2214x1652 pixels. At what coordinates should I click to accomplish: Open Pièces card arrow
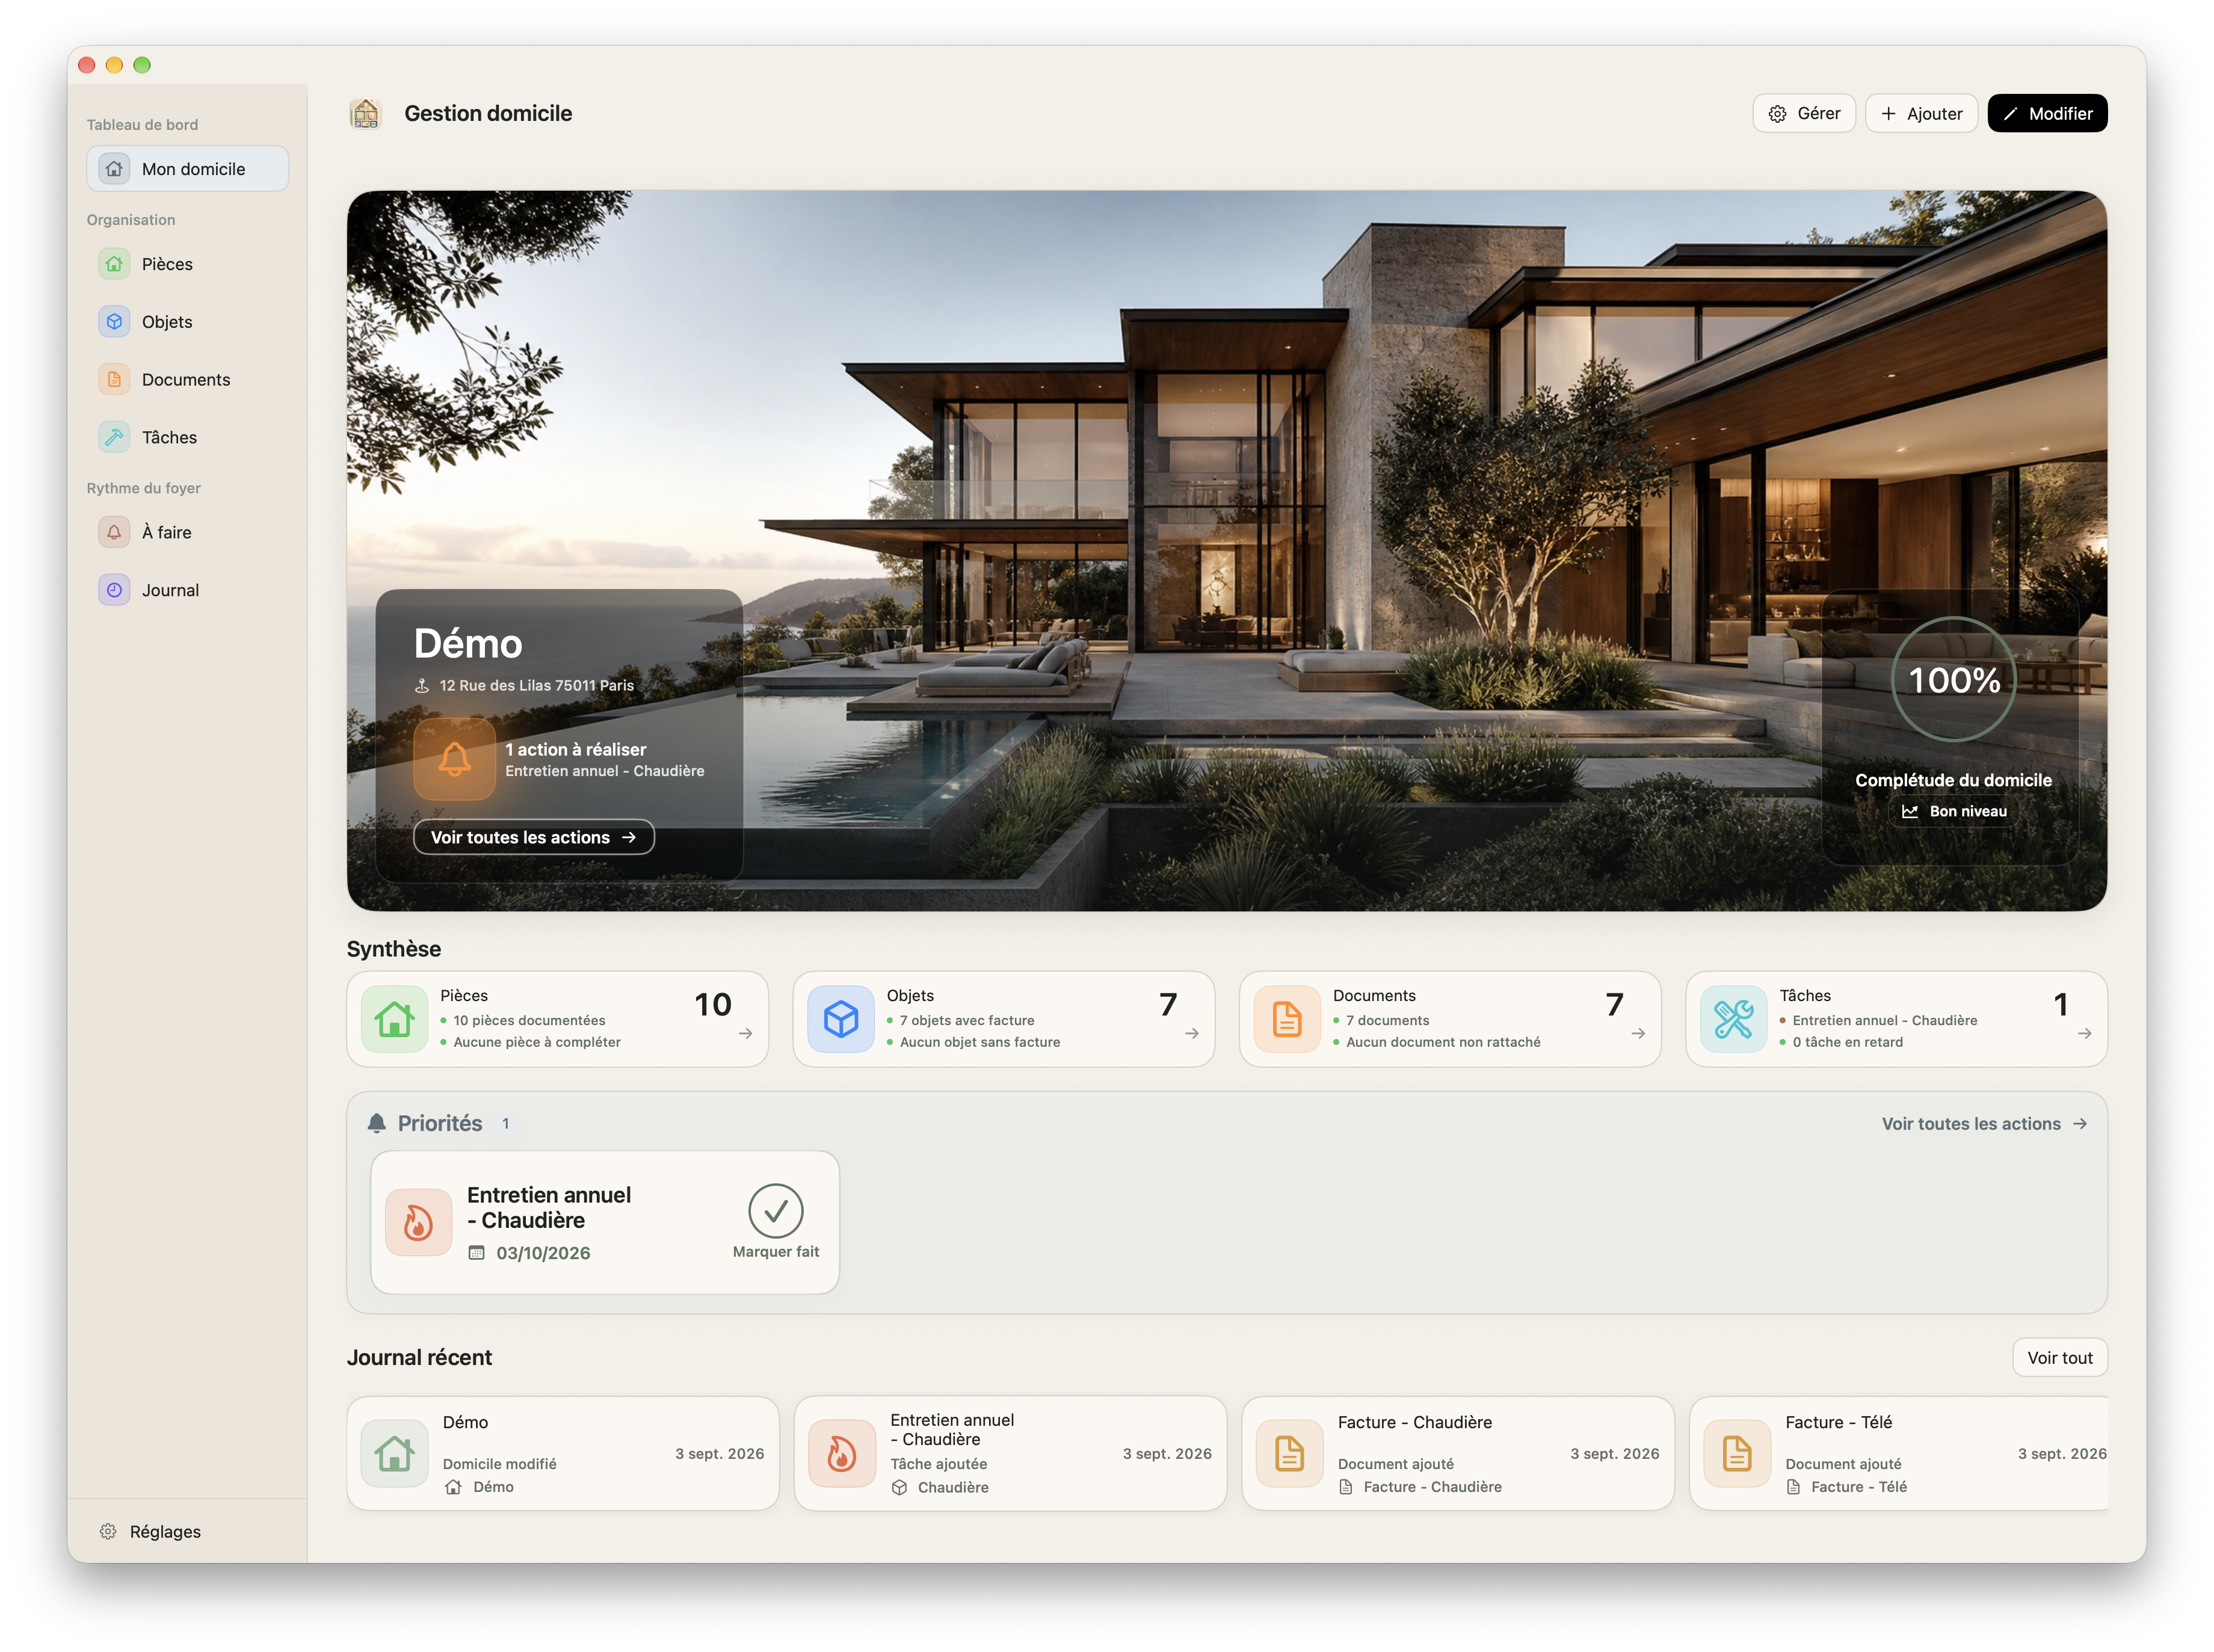pos(745,1034)
